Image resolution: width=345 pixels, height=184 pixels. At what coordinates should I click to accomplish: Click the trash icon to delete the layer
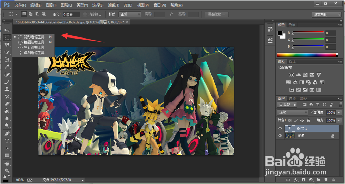pos(333,180)
